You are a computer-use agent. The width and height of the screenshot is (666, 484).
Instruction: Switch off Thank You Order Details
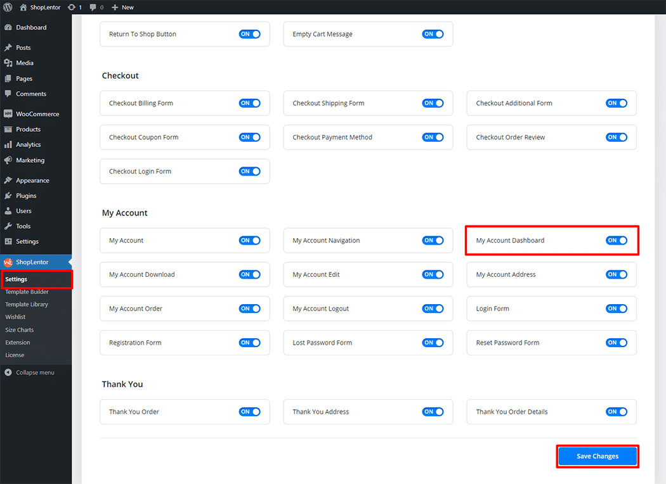[x=616, y=412]
